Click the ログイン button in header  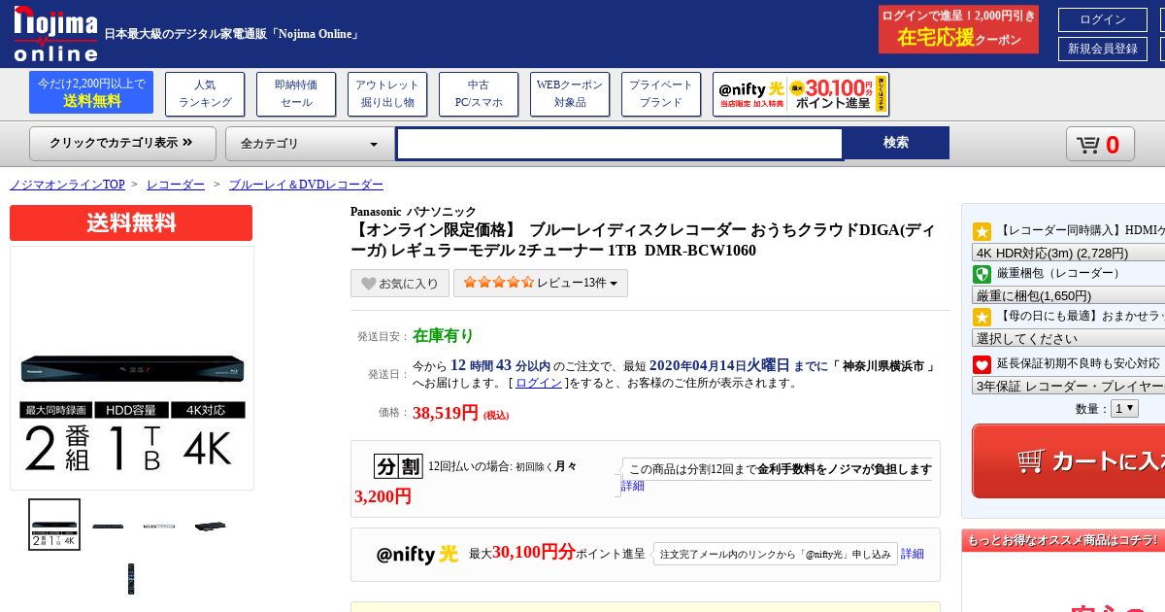1103,19
